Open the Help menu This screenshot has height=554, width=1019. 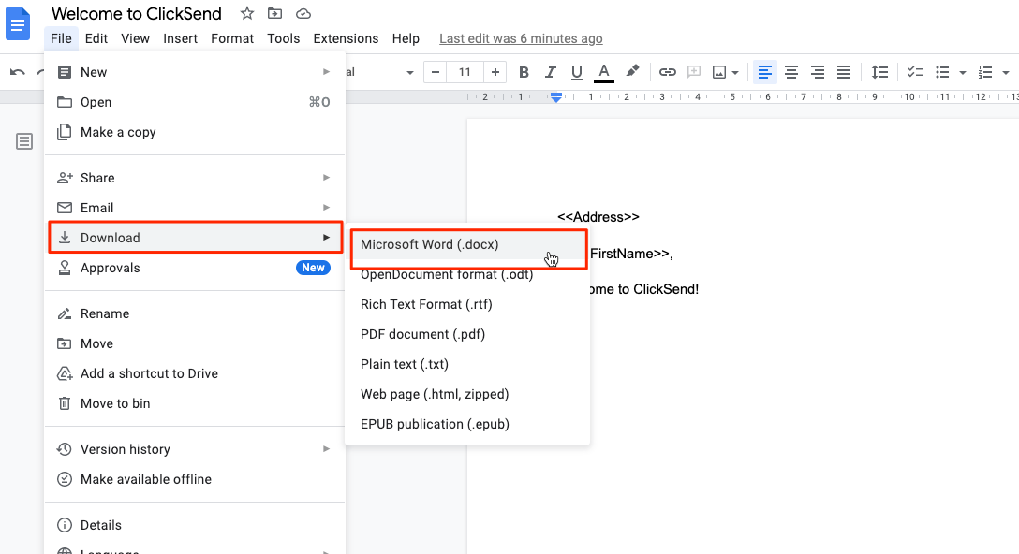tap(406, 38)
